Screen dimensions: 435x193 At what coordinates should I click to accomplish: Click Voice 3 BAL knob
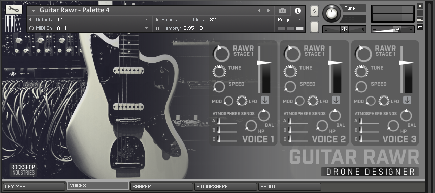406,115
